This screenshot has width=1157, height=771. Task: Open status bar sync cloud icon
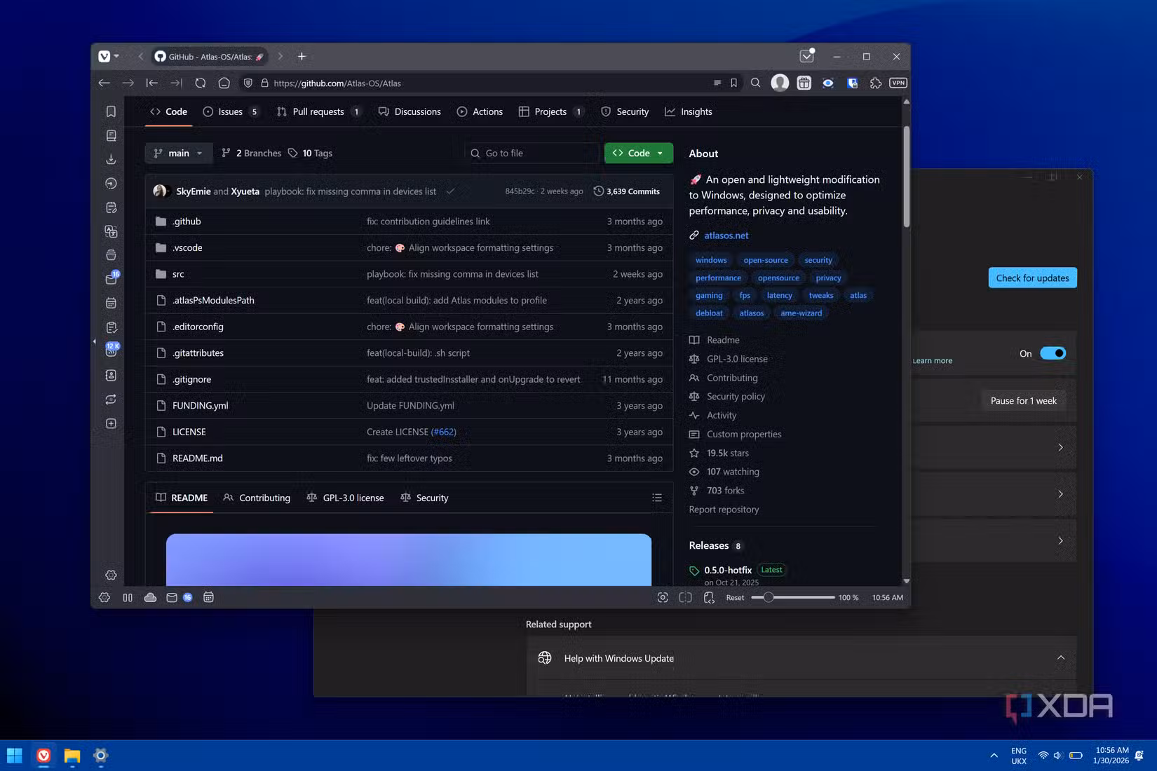click(150, 598)
